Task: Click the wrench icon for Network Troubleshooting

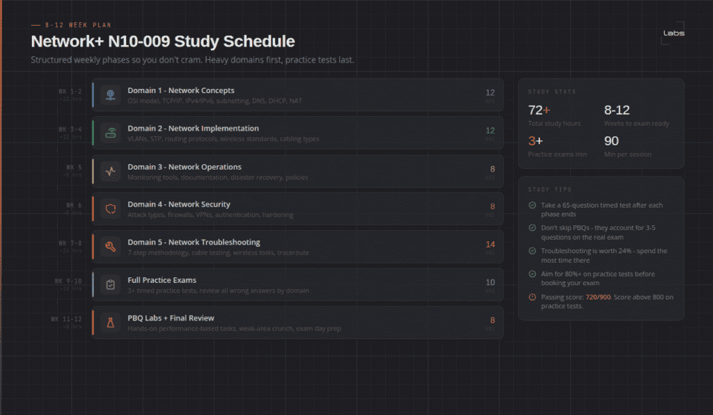Action: pyautogui.click(x=111, y=247)
